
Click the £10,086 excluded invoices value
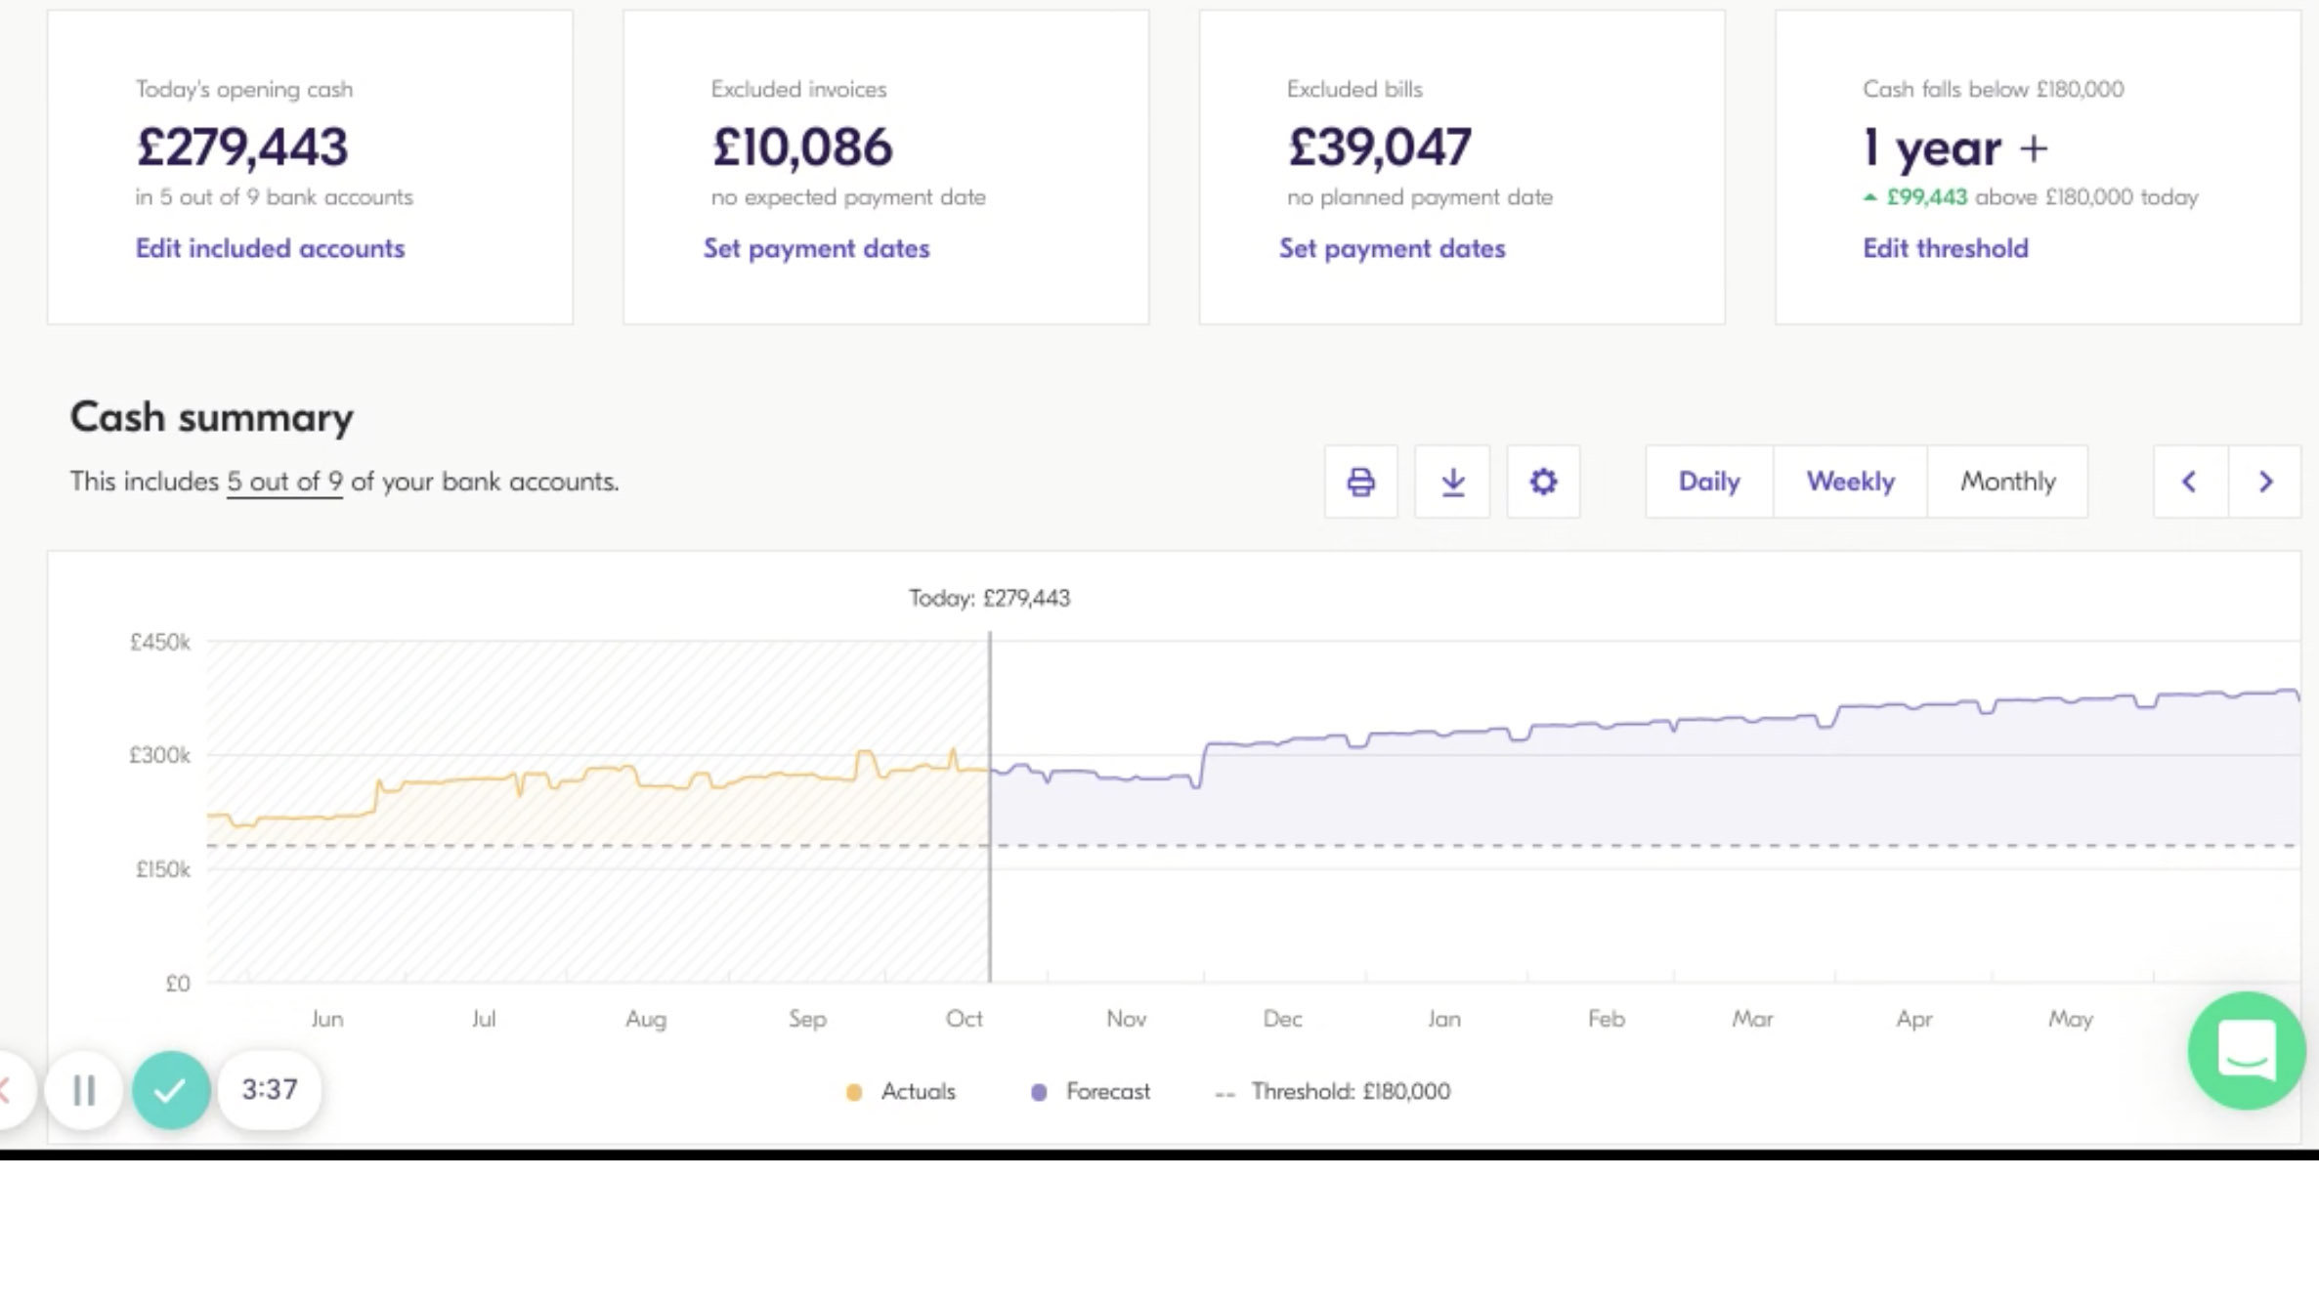[802, 147]
